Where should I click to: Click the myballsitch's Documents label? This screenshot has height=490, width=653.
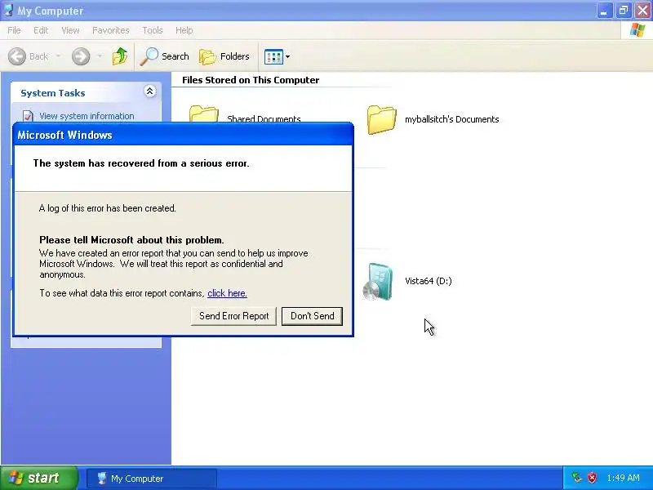click(452, 119)
